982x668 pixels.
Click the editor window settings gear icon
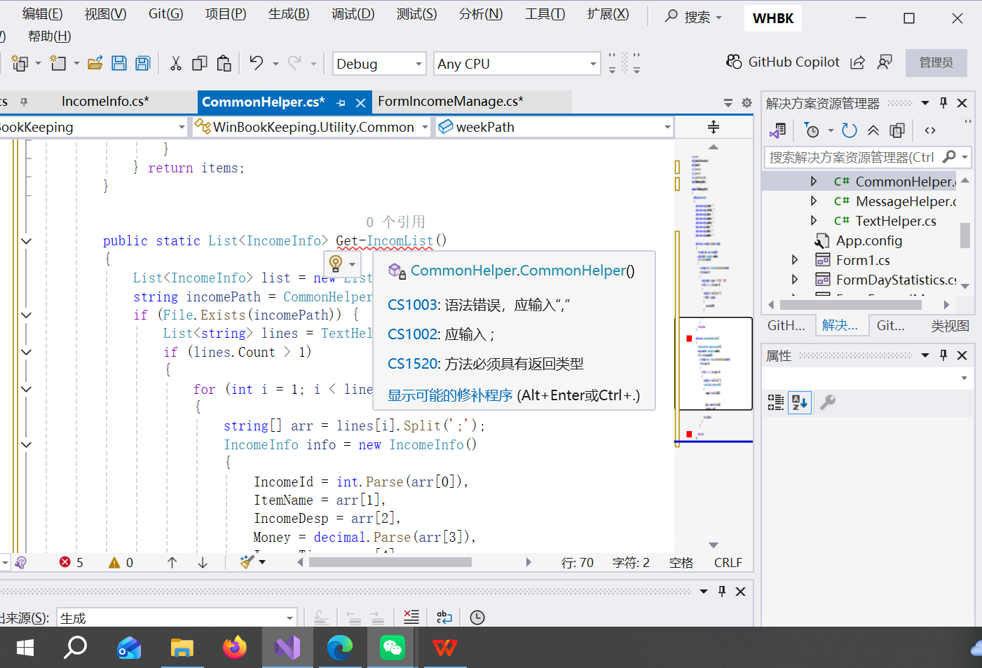click(x=747, y=102)
